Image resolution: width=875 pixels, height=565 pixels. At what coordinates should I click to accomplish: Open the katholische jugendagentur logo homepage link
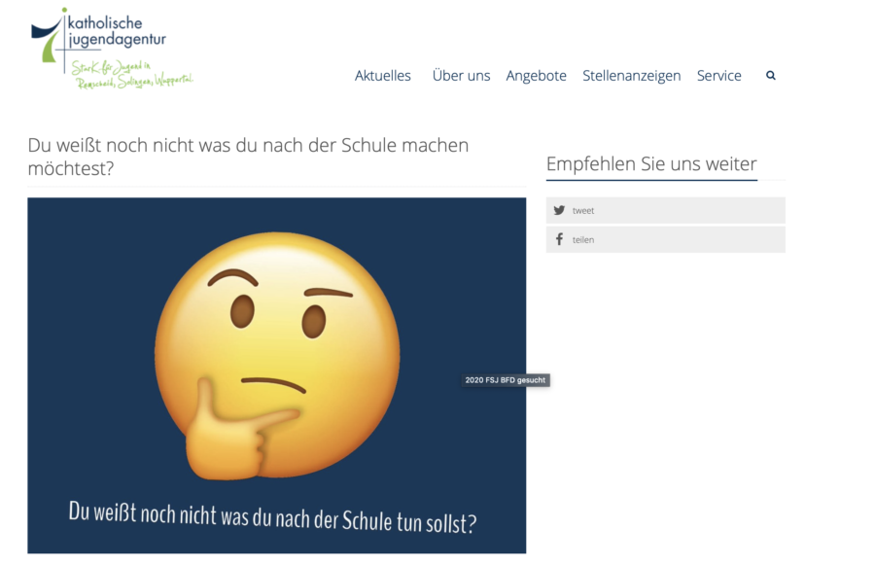(112, 49)
